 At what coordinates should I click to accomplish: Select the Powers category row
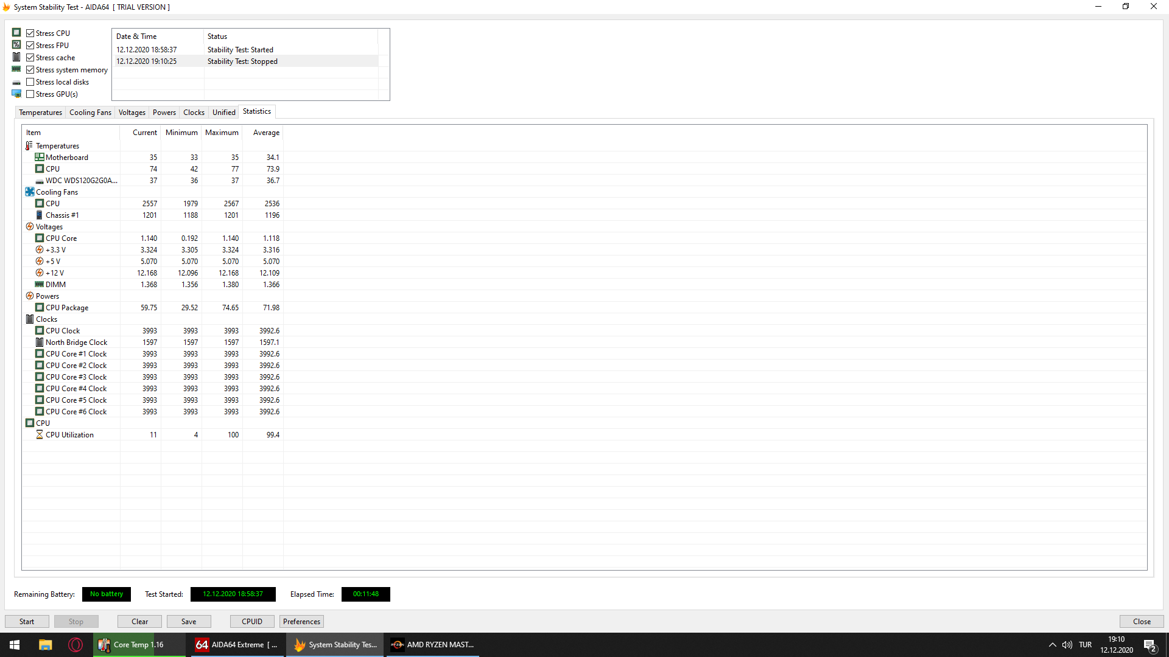tap(47, 296)
